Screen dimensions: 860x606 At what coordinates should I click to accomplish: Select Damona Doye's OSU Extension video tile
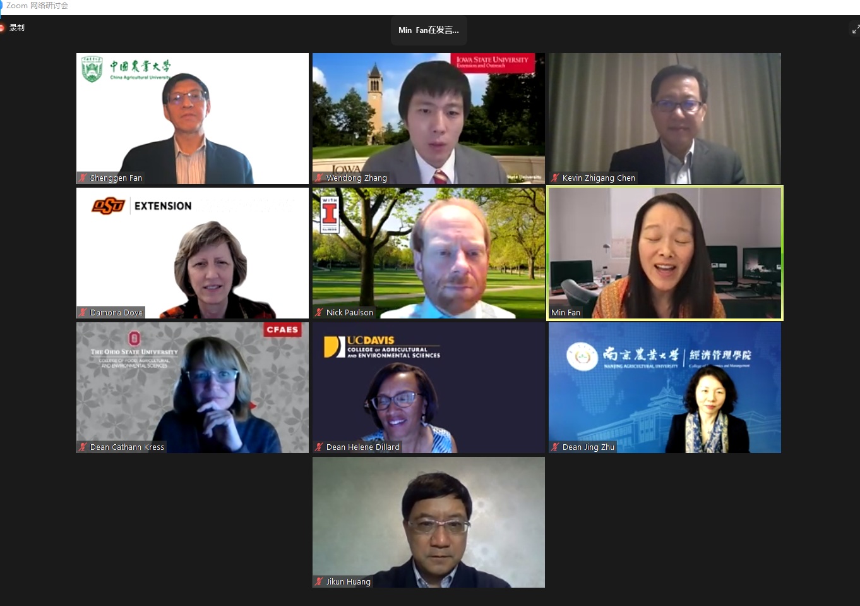coord(193,253)
